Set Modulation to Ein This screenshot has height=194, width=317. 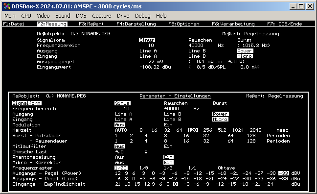point(168,125)
